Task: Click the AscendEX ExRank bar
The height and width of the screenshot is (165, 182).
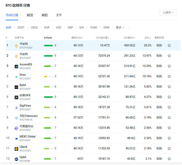Action: coord(49,66)
